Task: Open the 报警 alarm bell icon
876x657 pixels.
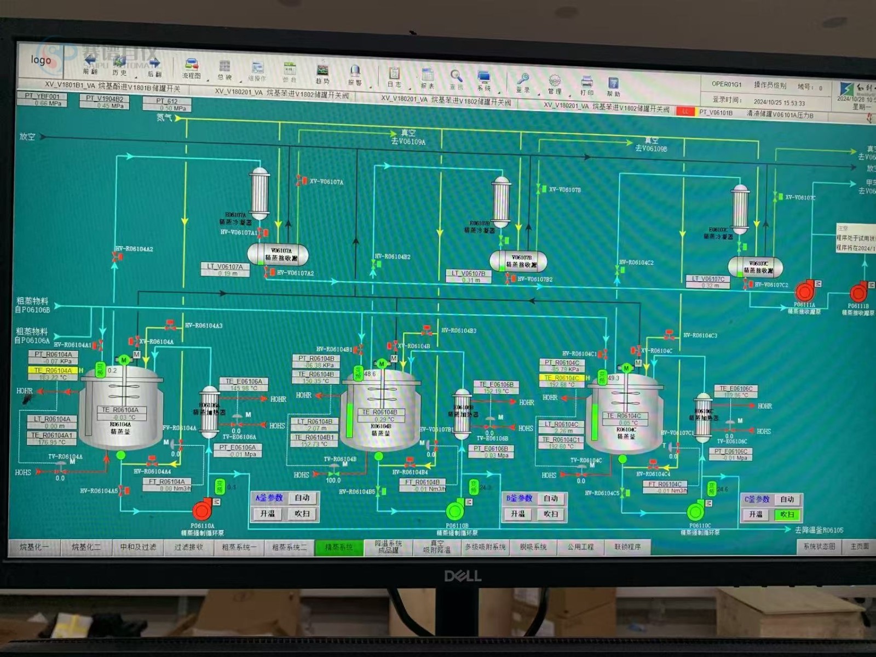Action: [355, 71]
